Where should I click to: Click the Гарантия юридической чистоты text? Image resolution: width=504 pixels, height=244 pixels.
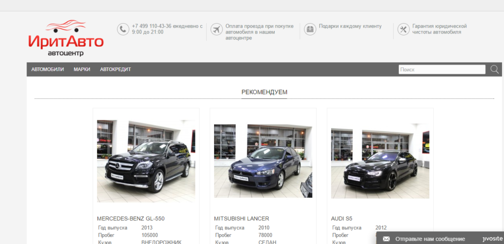440,29
